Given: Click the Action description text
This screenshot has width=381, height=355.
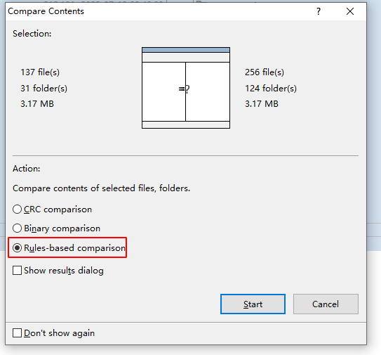Looking at the screenshot, I should [101, 188].
